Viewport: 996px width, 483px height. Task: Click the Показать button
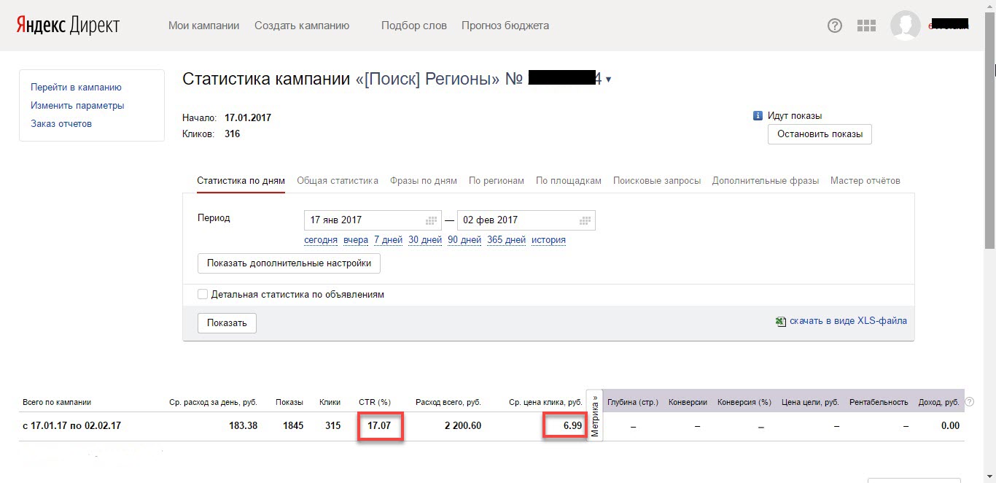pos(227,323)
